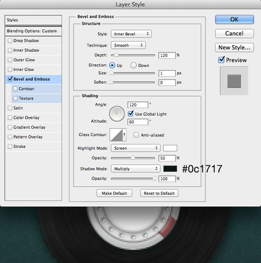Enable the Drop Shadow effect checkbox
Screen dimensions: 261x263
[x=10, y=40]
